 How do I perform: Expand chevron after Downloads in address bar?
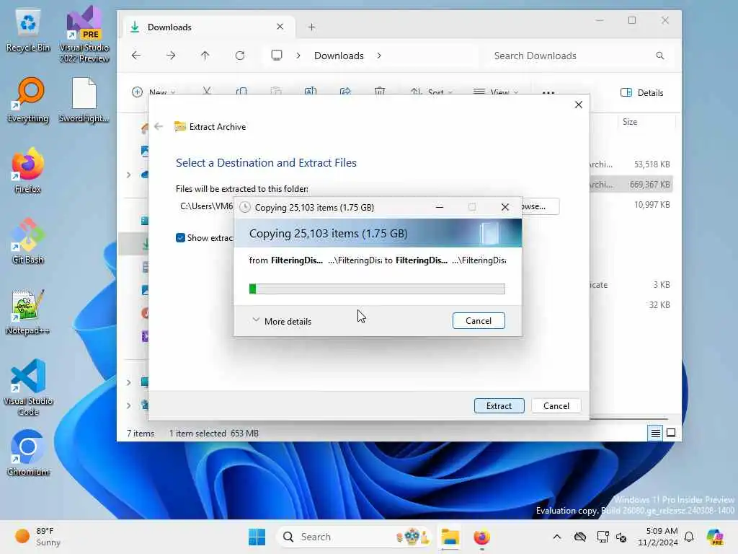coord(379,56)
